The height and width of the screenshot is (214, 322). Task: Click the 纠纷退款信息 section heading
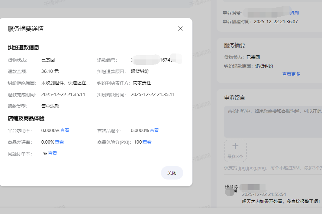pyautogui.click(x=24, y=48)
